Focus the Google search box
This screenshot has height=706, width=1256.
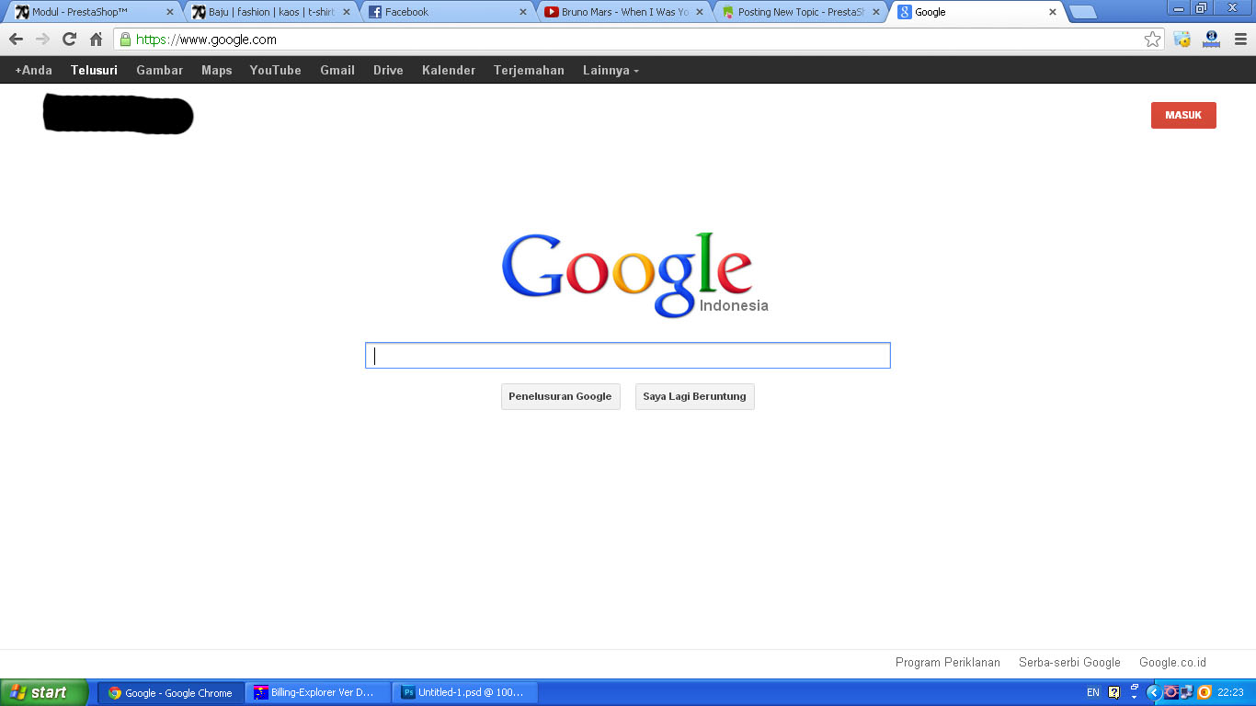coord(628,356)
